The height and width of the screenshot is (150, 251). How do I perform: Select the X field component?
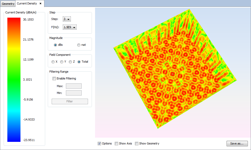[53, 62]
